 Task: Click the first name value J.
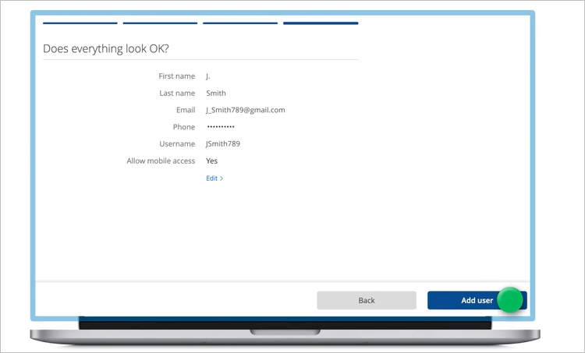point(208,76)
